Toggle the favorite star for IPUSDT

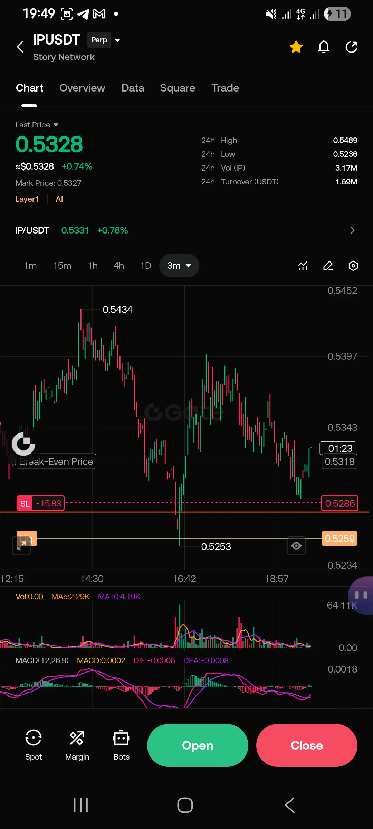point(296,47)
